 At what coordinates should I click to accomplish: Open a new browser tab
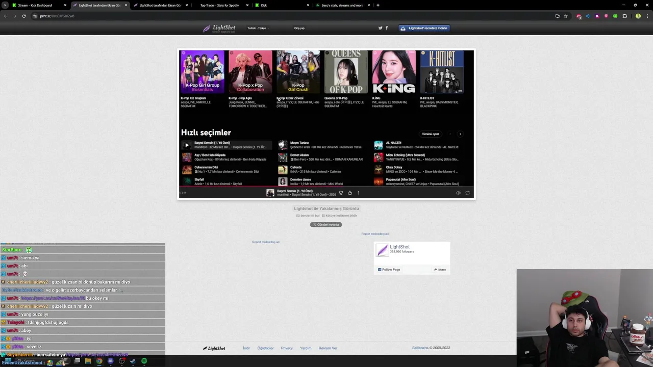[x=378, y=5]
